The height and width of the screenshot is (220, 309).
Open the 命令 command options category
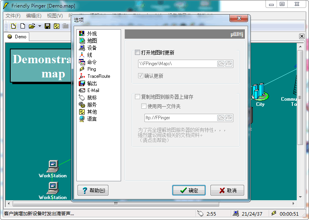pyautogui.click(x=88, y=62)
